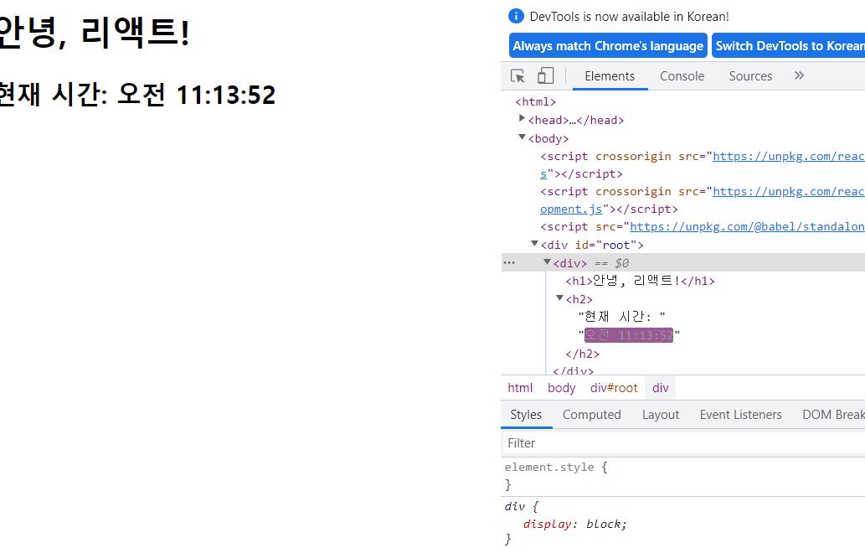The height and width of the screenshot is (548, 865).
Task: Open the Computed pane tab
Action: click(x=591, y=415)
